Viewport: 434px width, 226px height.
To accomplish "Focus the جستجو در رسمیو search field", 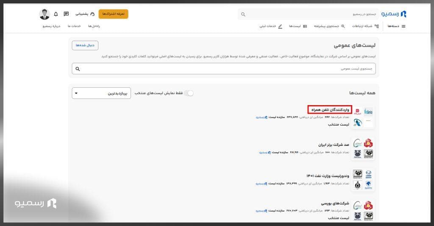I will click(x=309, y=14).
